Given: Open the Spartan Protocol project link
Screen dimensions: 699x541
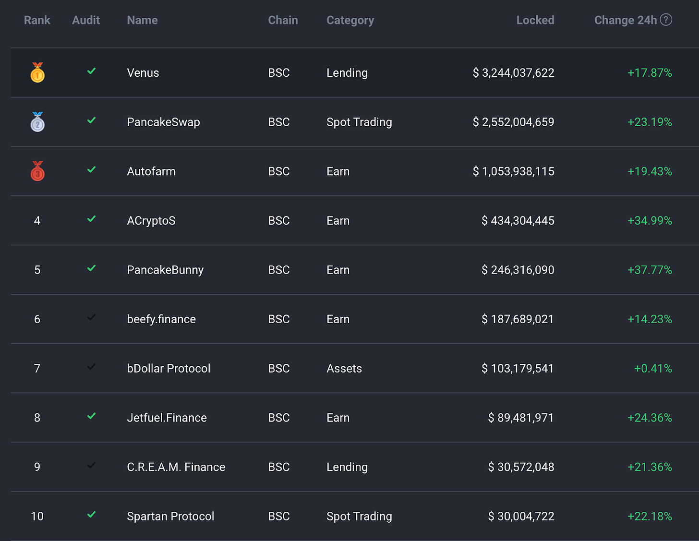Looking at the screenshot, I should click(170, 517).
